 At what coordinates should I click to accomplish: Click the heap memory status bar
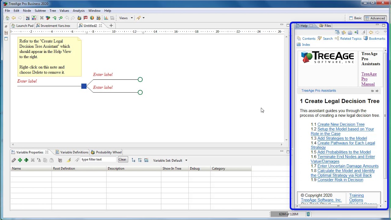(288, 214)
